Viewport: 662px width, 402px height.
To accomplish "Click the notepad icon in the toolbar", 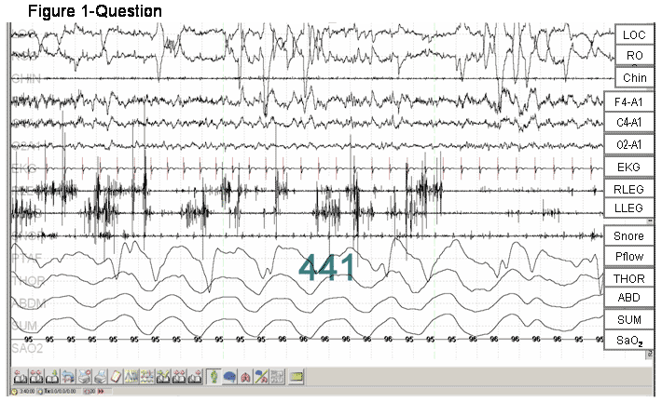I will (x=116, y=377).
